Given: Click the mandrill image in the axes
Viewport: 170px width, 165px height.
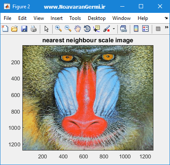Looking at the screenshot, I should point(88,98).
